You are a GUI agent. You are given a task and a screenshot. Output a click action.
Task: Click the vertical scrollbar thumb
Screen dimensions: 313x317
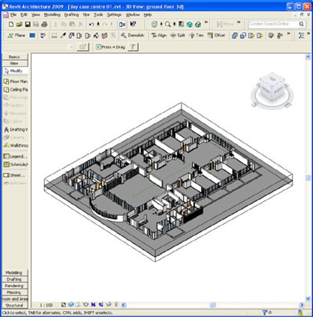point(308,178)
